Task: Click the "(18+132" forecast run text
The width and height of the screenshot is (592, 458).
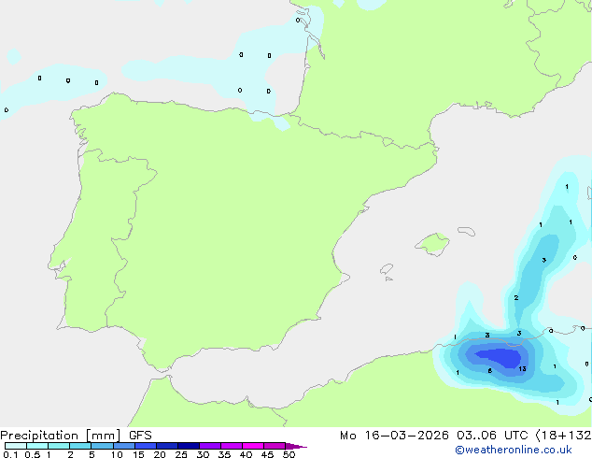Action: [x=564, y=436]
